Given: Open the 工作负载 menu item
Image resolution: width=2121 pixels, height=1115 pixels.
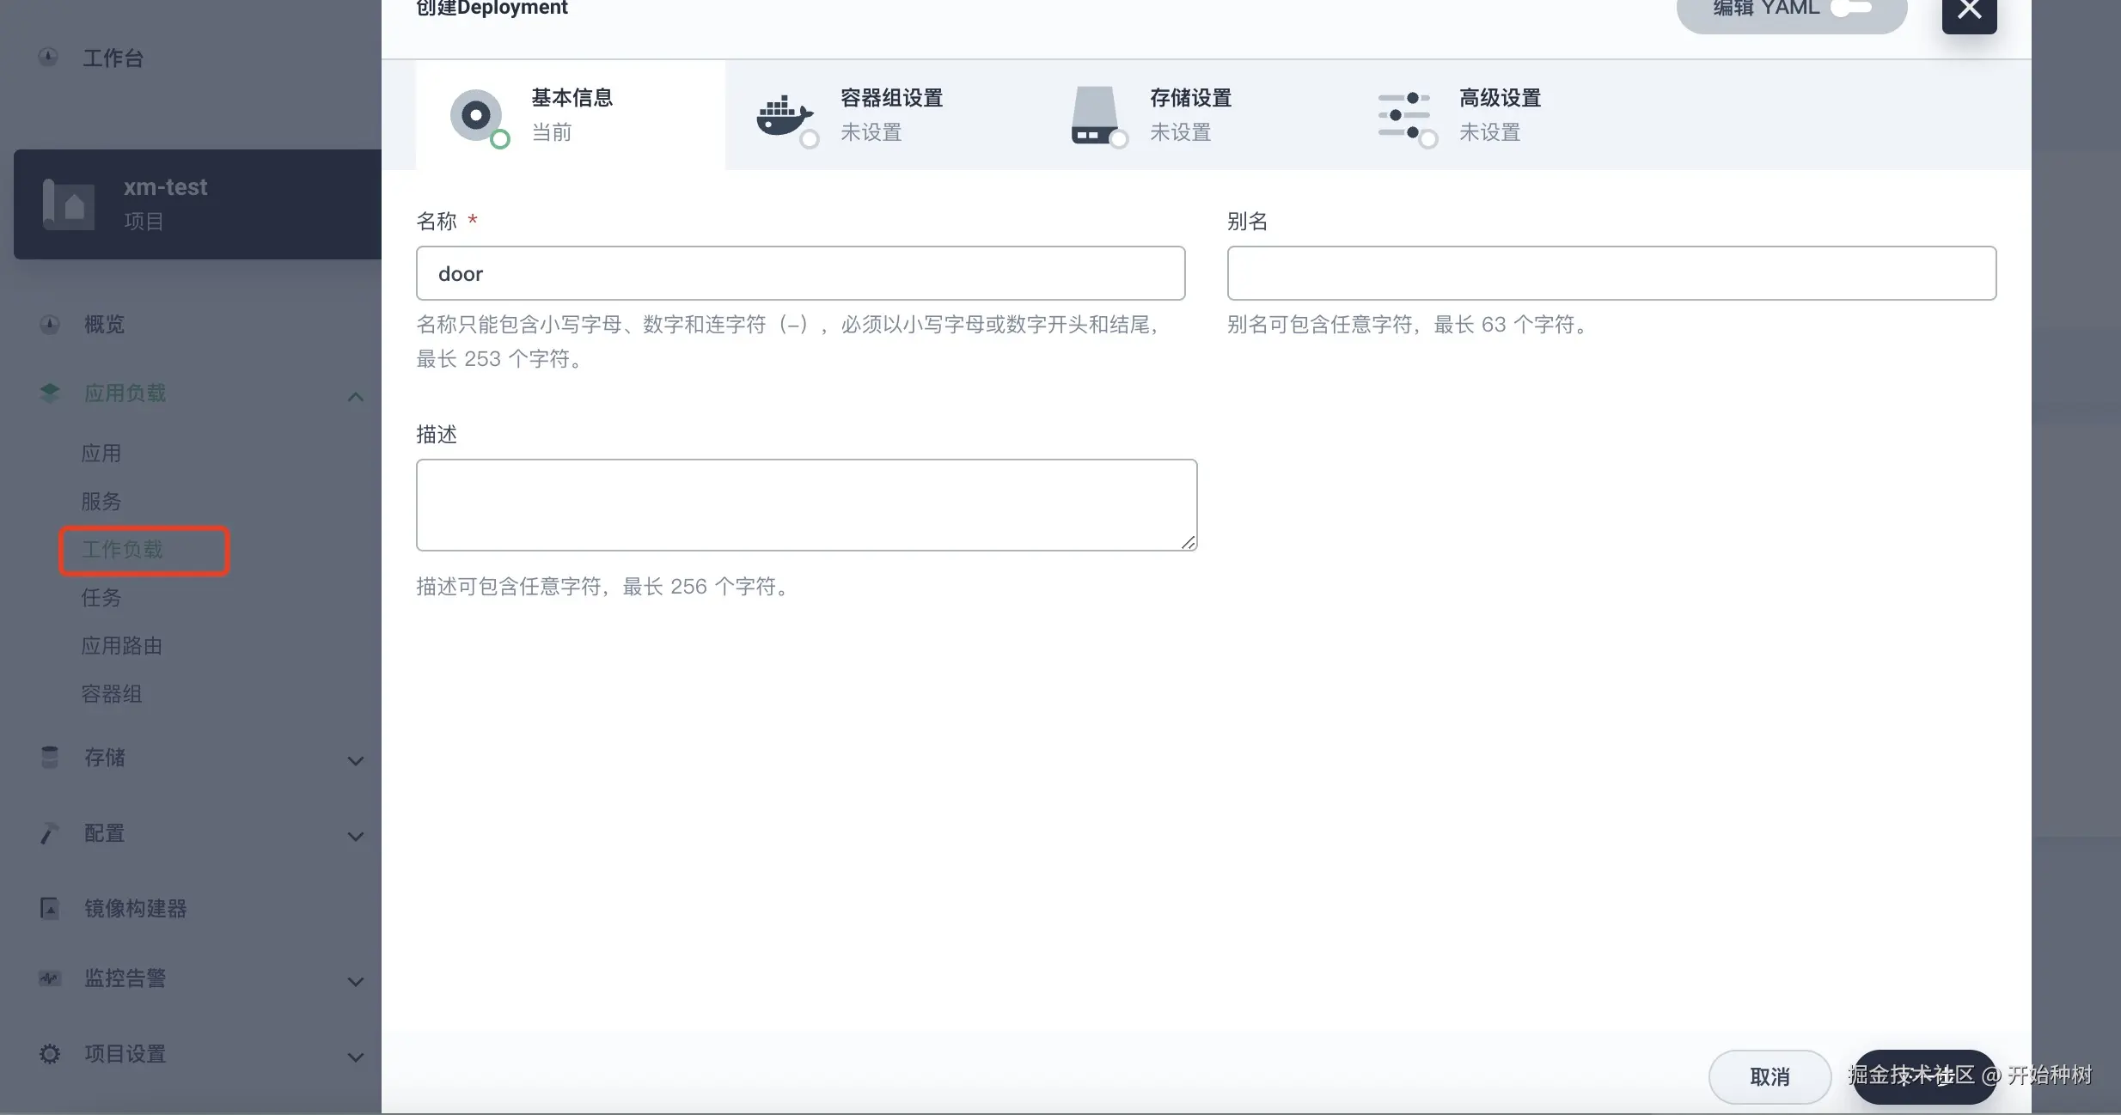Looking at the screenshot, I should coord(122,550).
